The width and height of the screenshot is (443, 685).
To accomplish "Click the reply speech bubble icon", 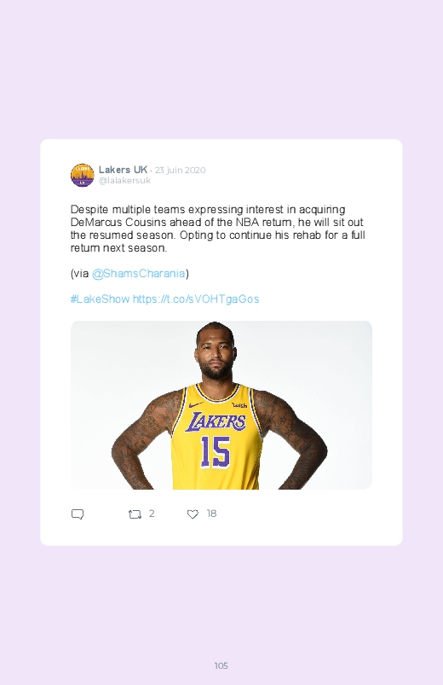I will coord(78,514).
